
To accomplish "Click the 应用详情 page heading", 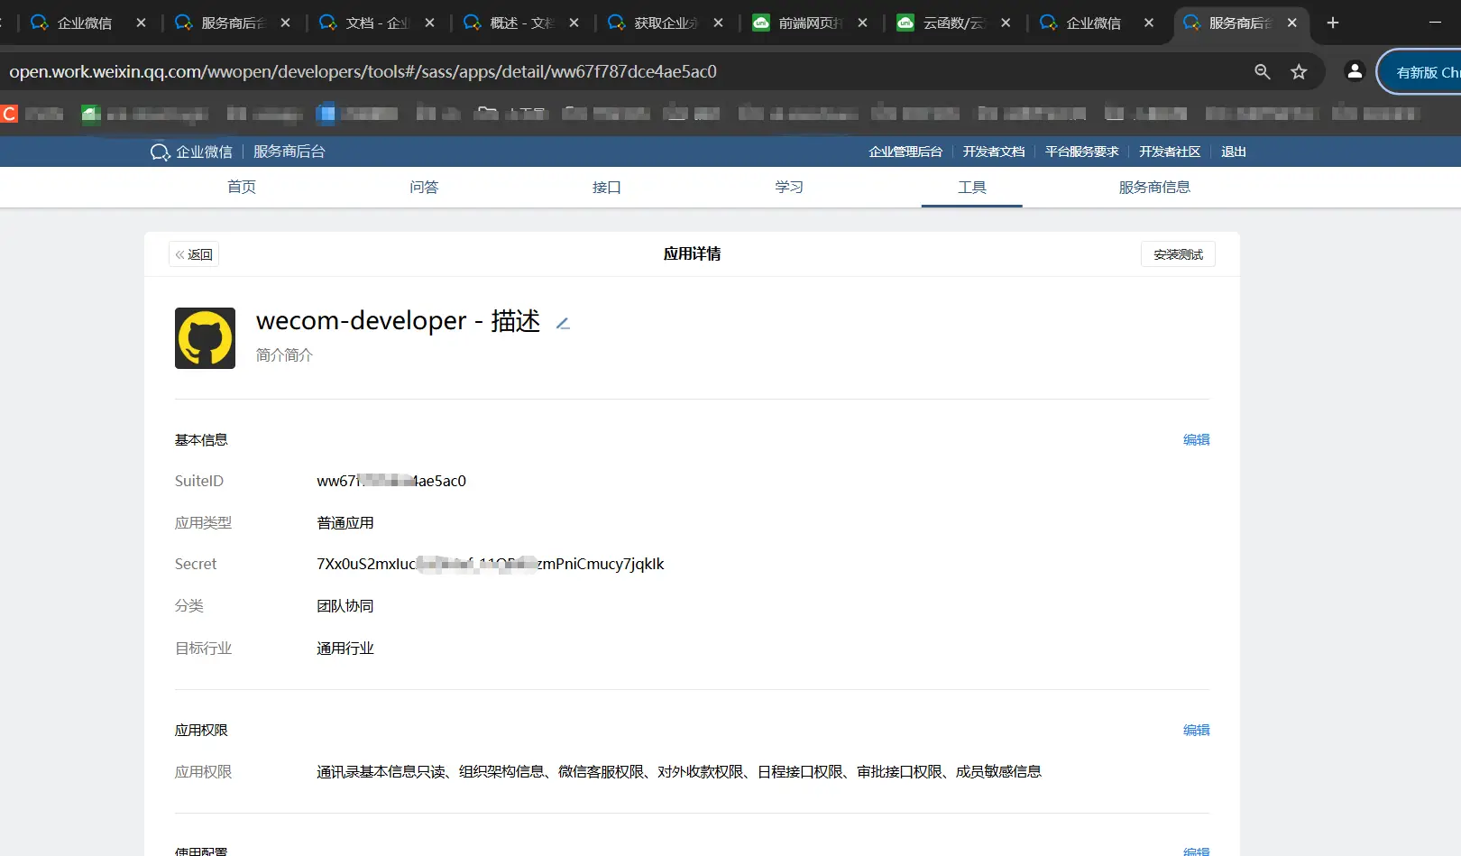I will point(692,253).
